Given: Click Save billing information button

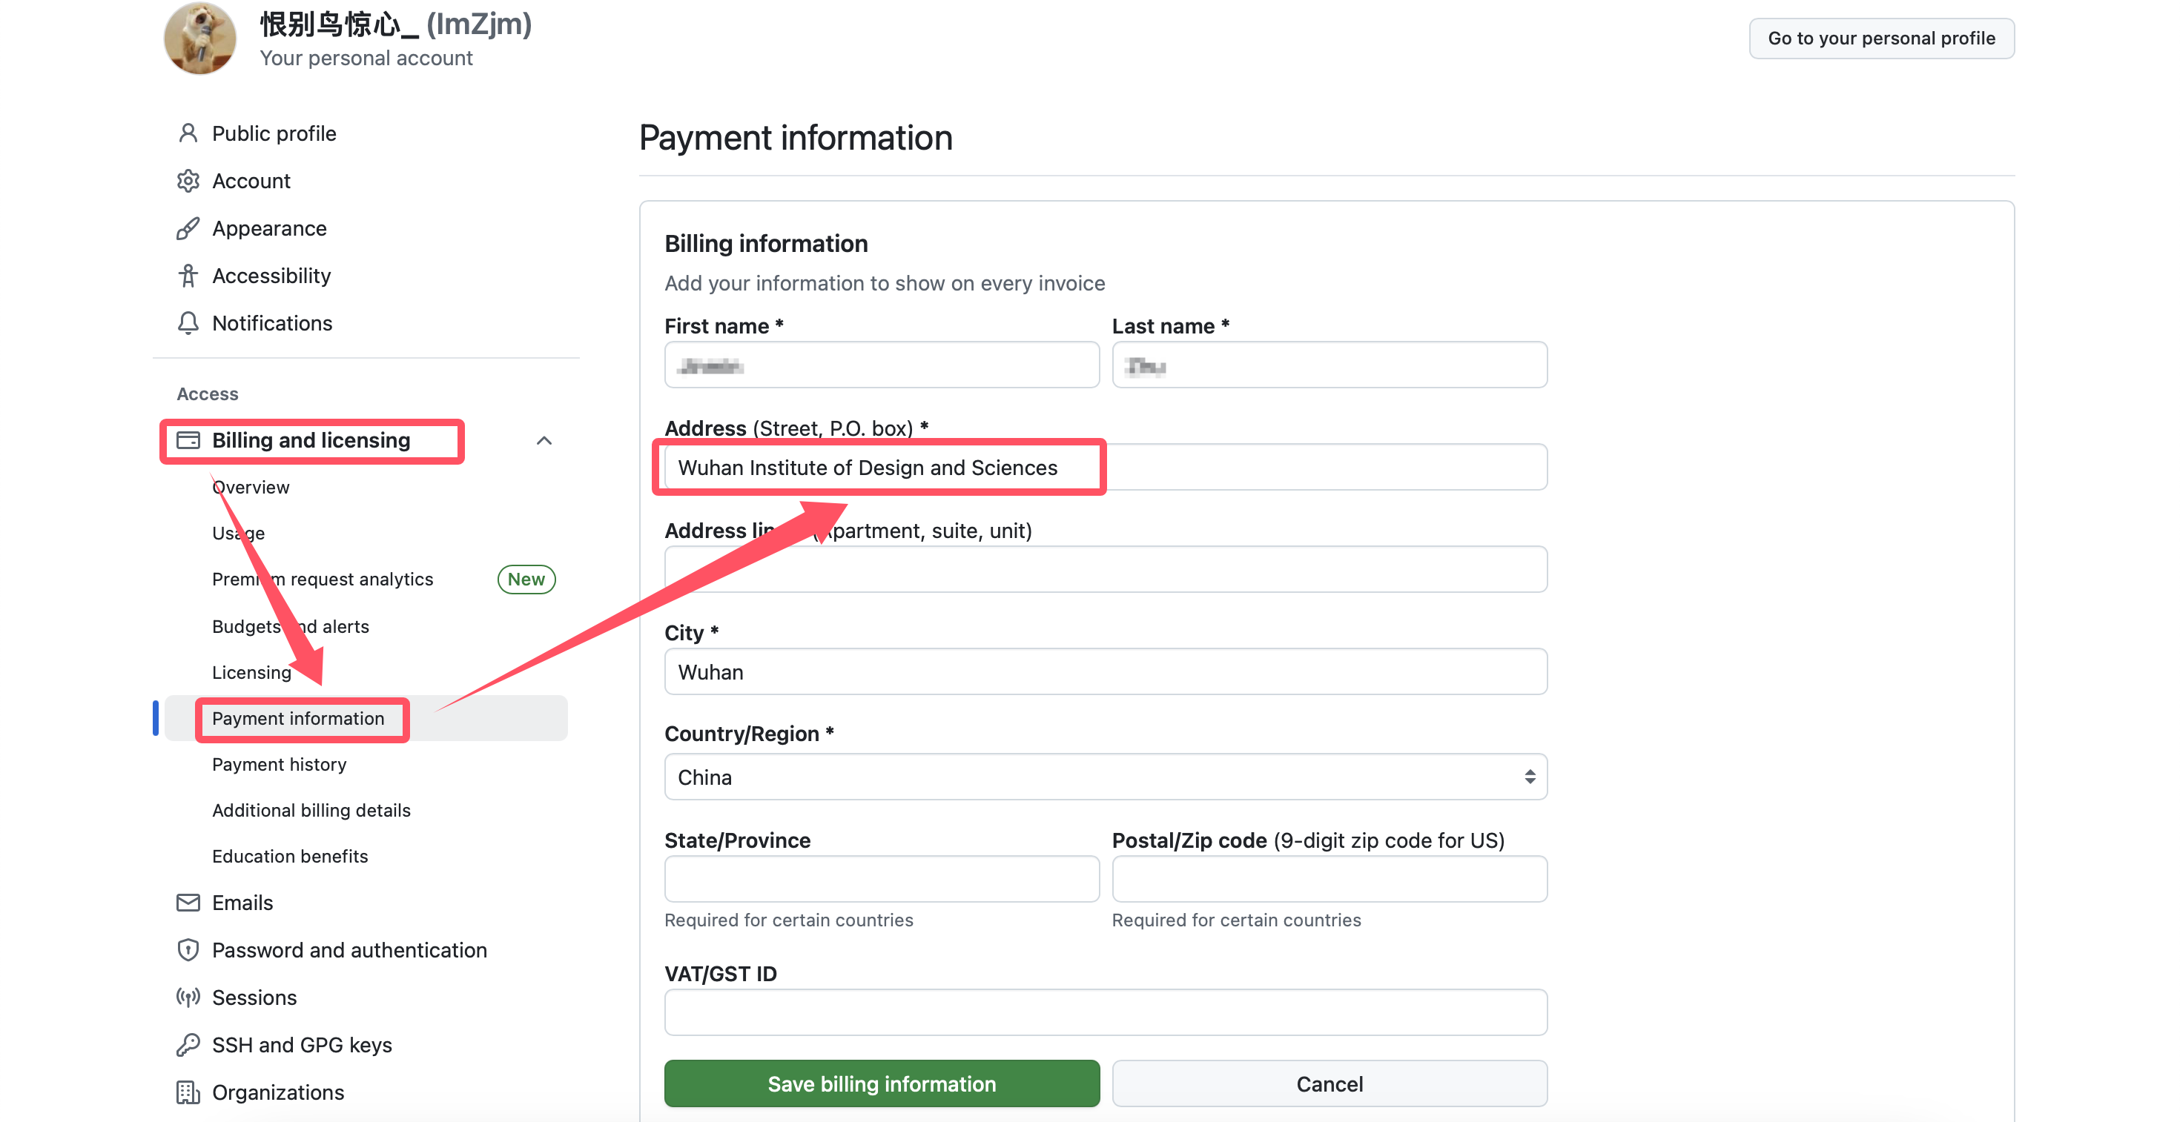Looking at the screenshot, I should [882, 1084].
